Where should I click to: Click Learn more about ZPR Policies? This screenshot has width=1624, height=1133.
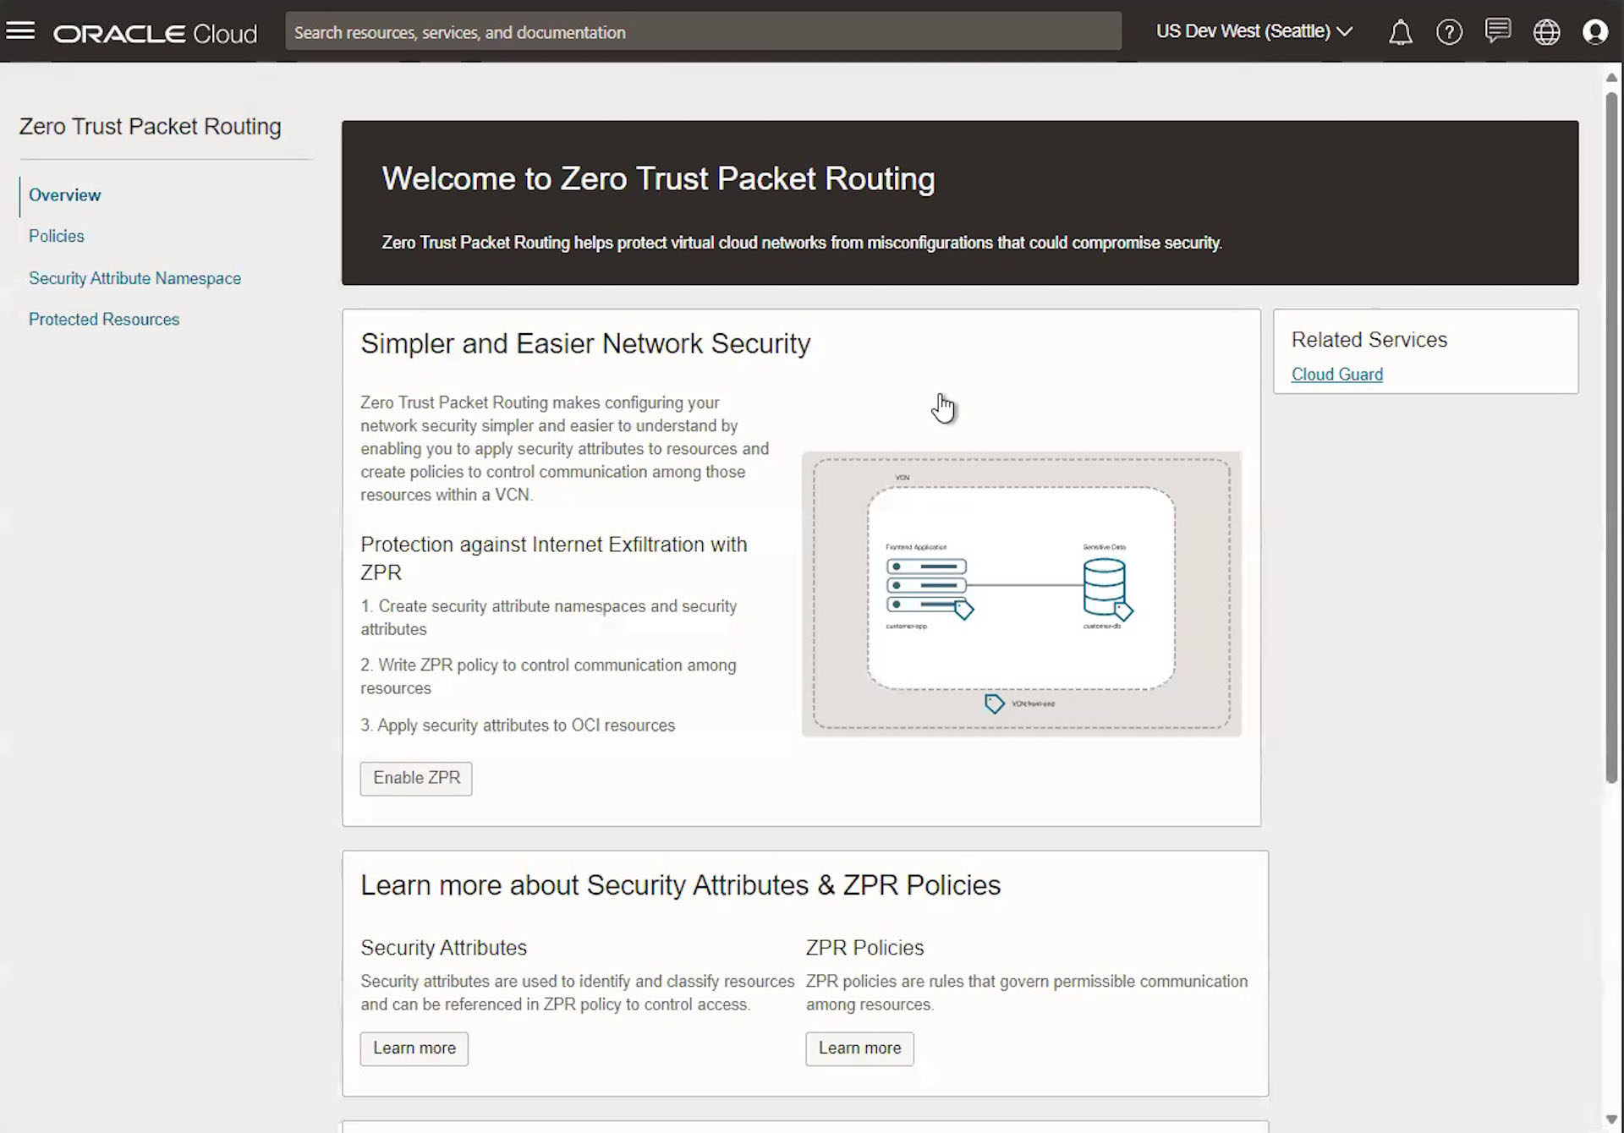[x=860, y=1048]
